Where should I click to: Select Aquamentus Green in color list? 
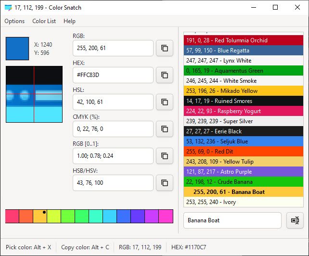pos(244,71)
